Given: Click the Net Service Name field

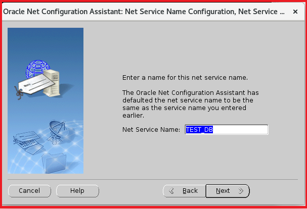Looking at the screenshot, I should point(227,129).
